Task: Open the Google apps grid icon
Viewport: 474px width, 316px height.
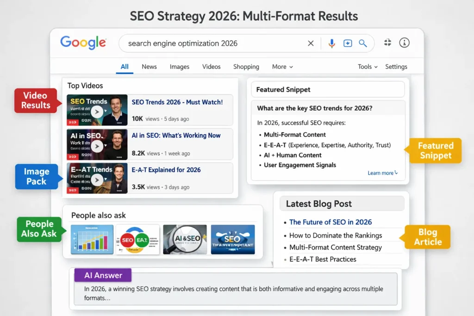Action: 387,43
